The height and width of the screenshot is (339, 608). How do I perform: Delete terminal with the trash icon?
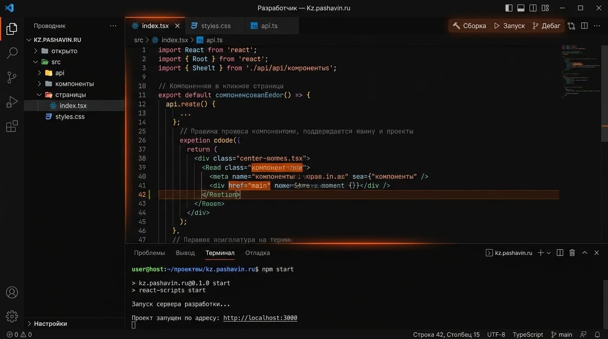(572, 253)
